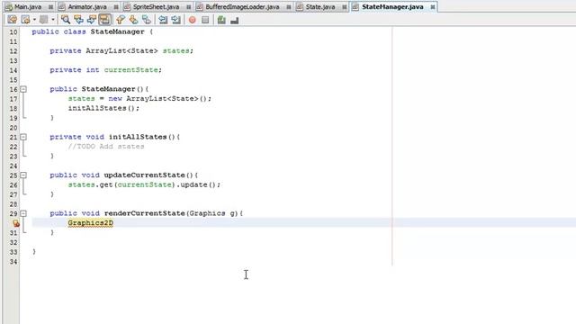Click 'currentState' in the line 14 declaration
The width and height of the screenshot is (576, 324).
[131, 70]
